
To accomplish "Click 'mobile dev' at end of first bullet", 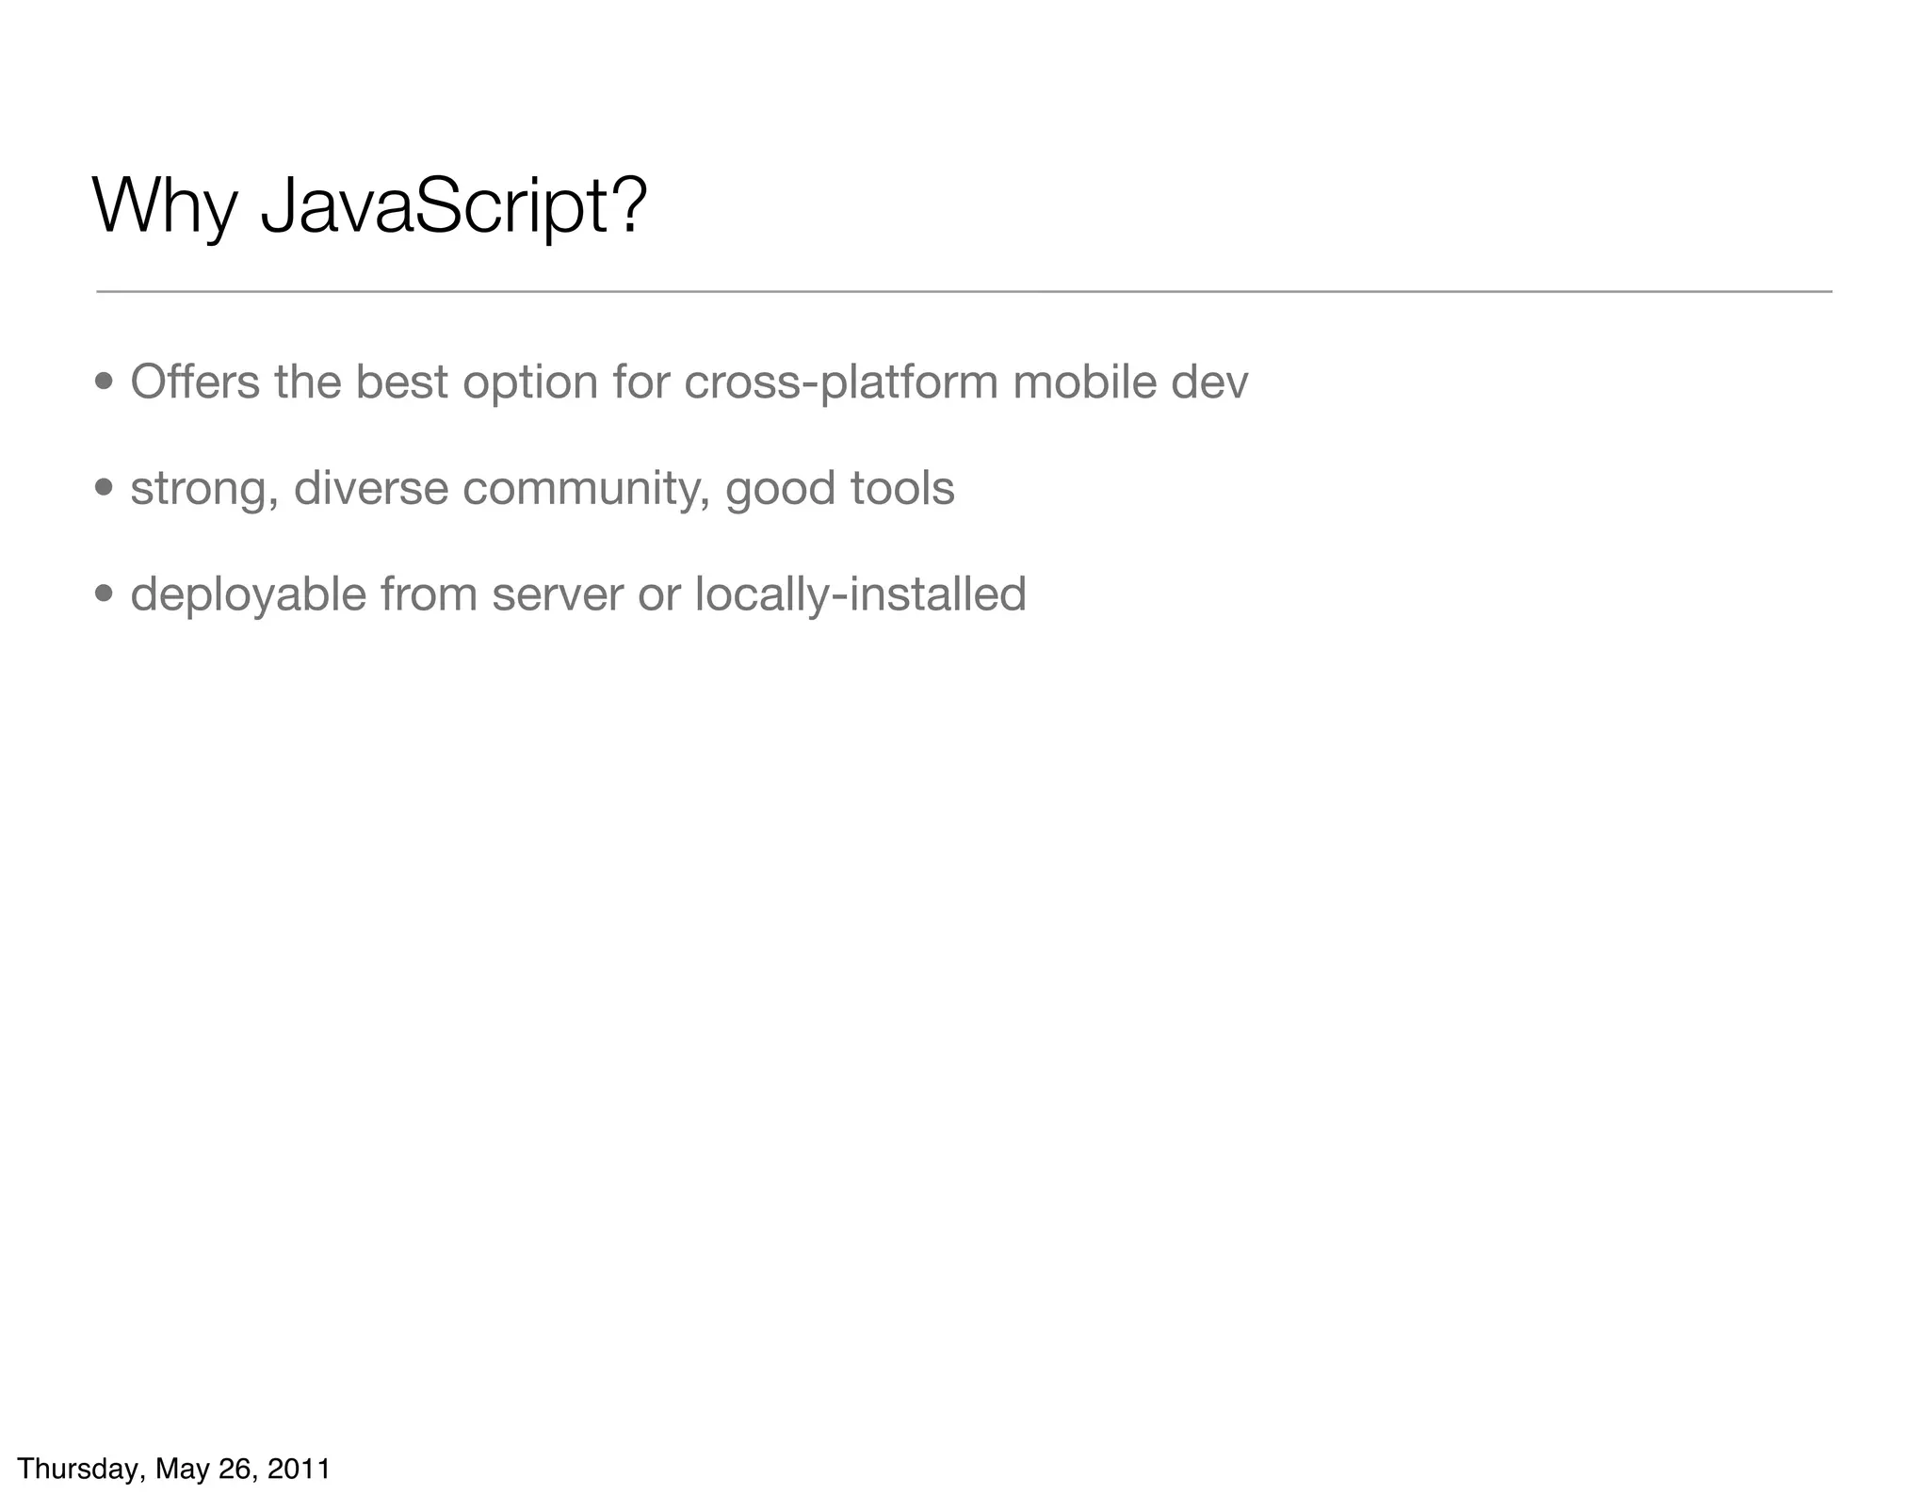I will tap(1130, 382).
